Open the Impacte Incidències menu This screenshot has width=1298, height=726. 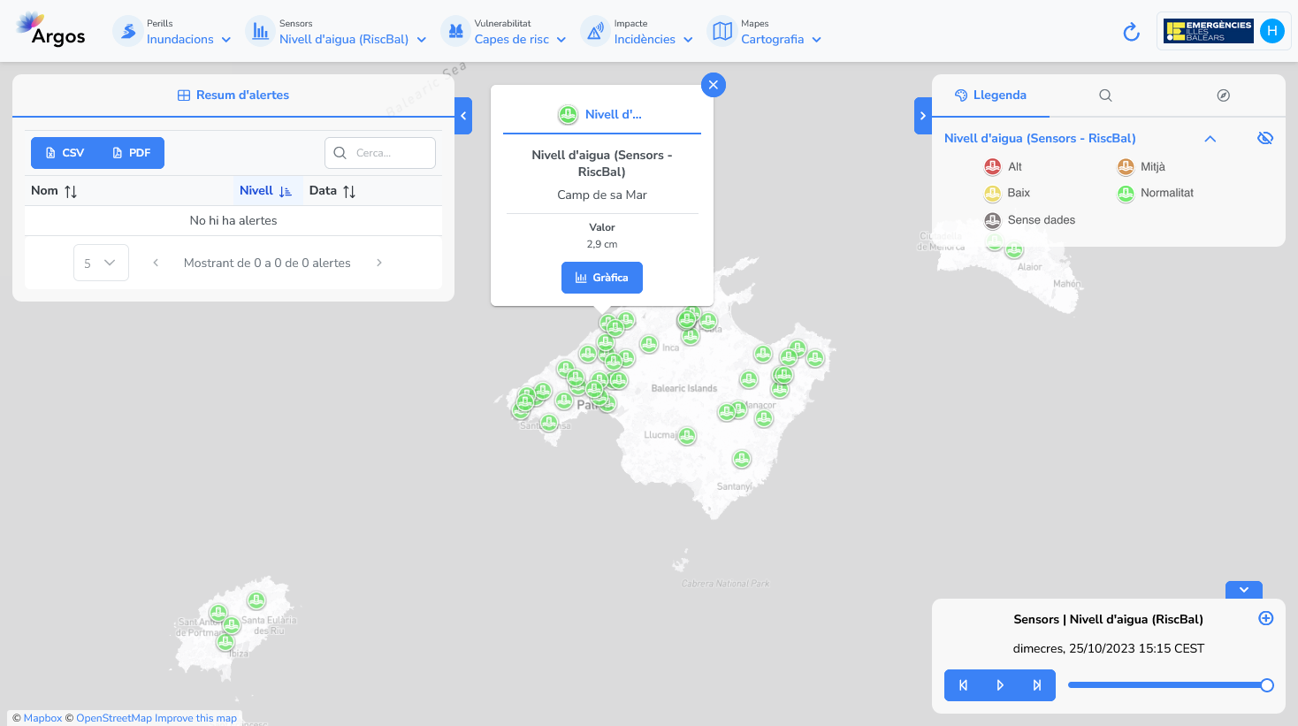638,32
